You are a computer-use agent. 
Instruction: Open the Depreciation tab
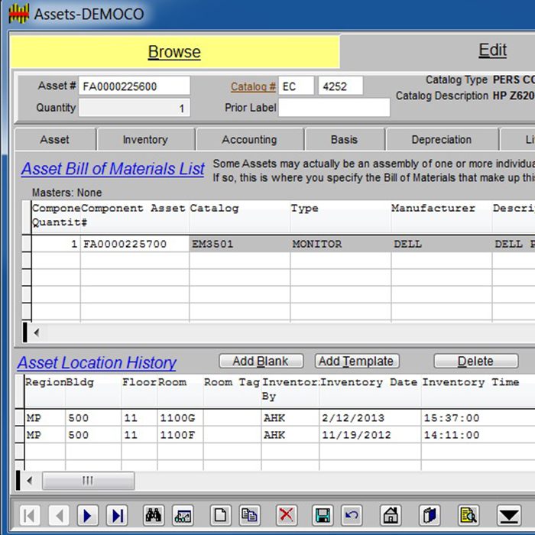(441, 140)
